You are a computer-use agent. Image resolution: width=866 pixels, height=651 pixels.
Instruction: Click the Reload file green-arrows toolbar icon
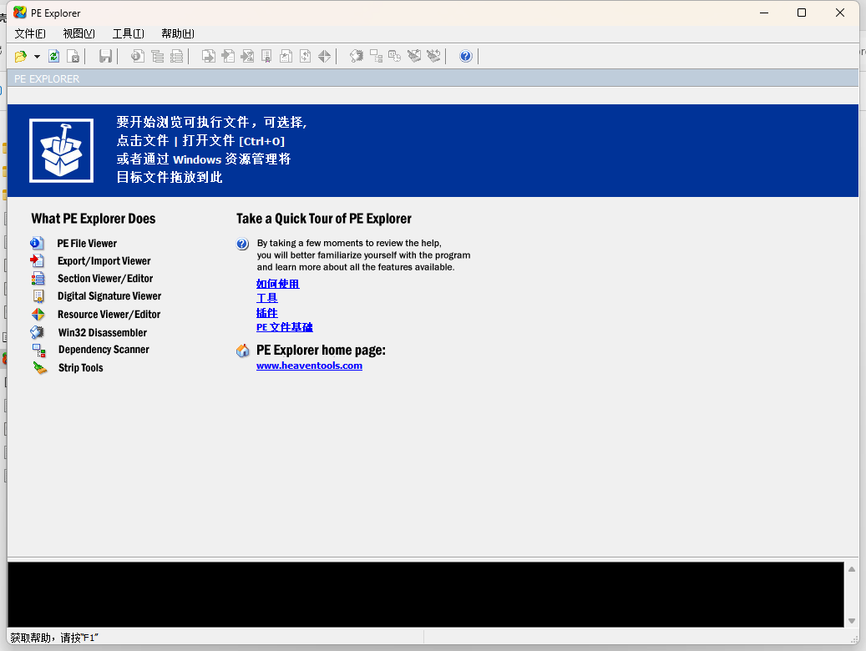pos(54,56)
